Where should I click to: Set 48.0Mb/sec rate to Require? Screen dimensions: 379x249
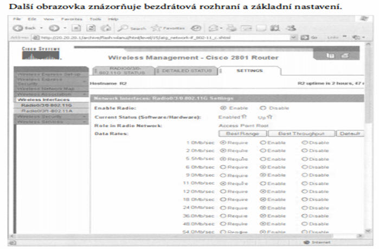click(x=223, y=224)
